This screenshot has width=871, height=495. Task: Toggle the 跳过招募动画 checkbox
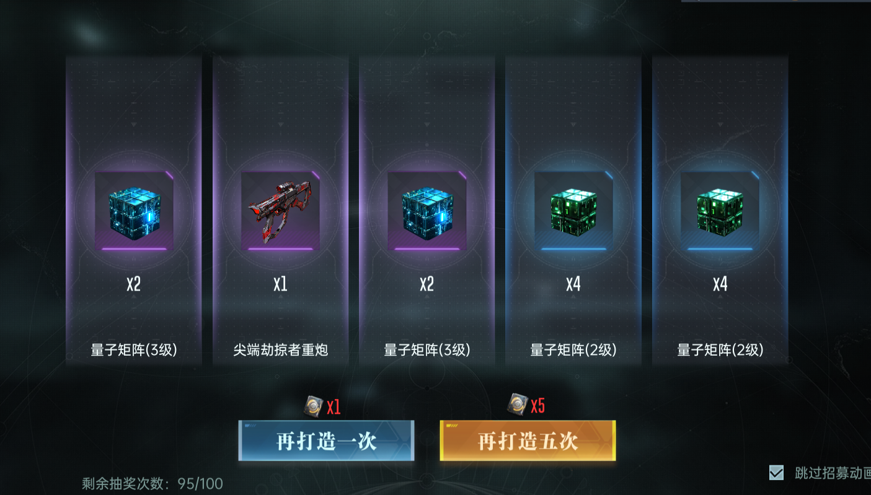pos(776,473)
